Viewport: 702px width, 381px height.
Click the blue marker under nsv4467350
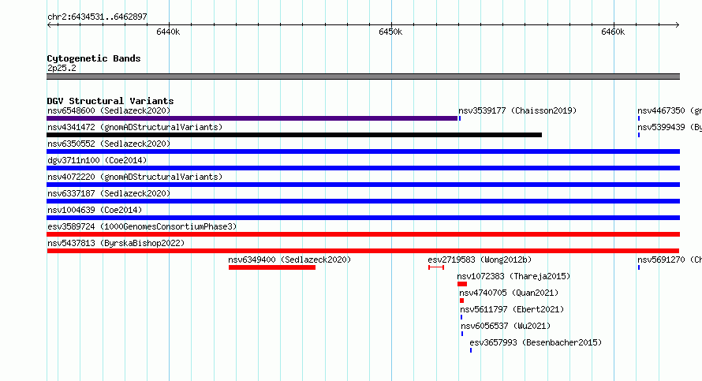[639, 118]
